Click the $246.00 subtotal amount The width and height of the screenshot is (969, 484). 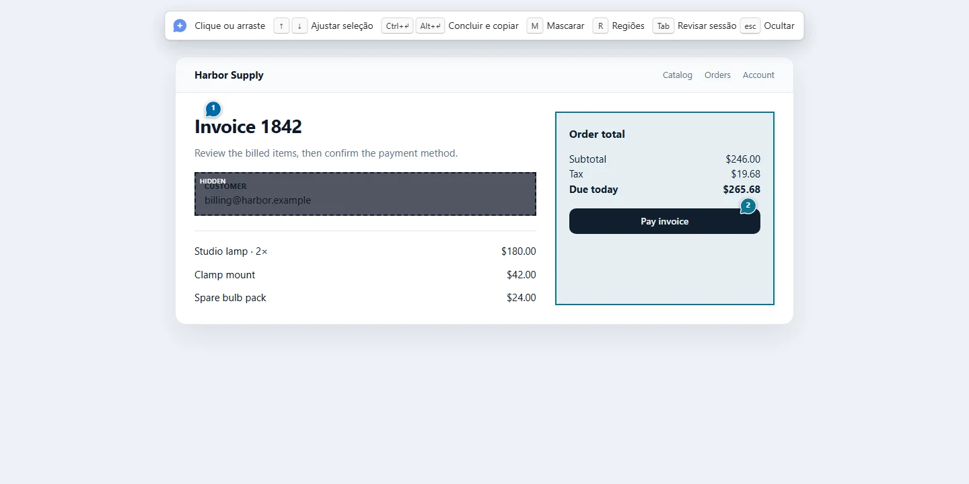(743, 159)
